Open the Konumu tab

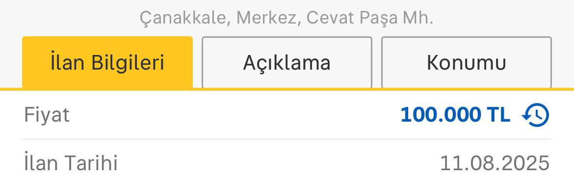pyautogui.click(x=467, y=63)
